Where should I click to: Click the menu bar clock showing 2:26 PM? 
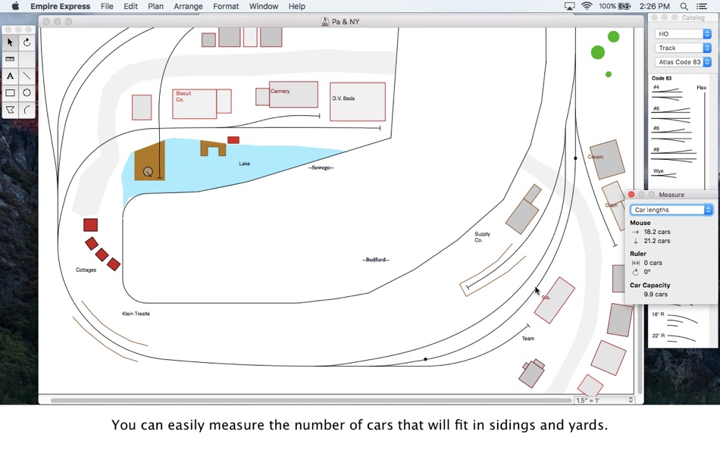point(654,6)
